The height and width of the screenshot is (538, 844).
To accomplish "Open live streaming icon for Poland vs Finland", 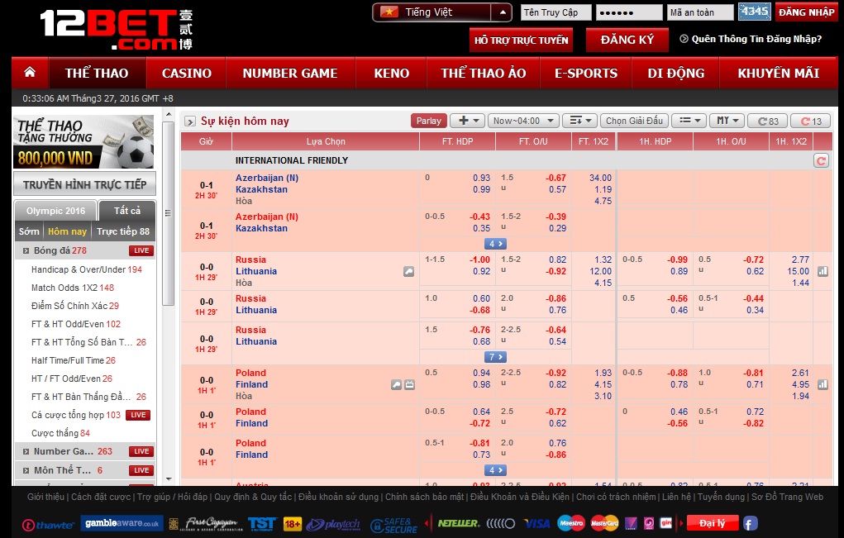I will click(409, 384).
